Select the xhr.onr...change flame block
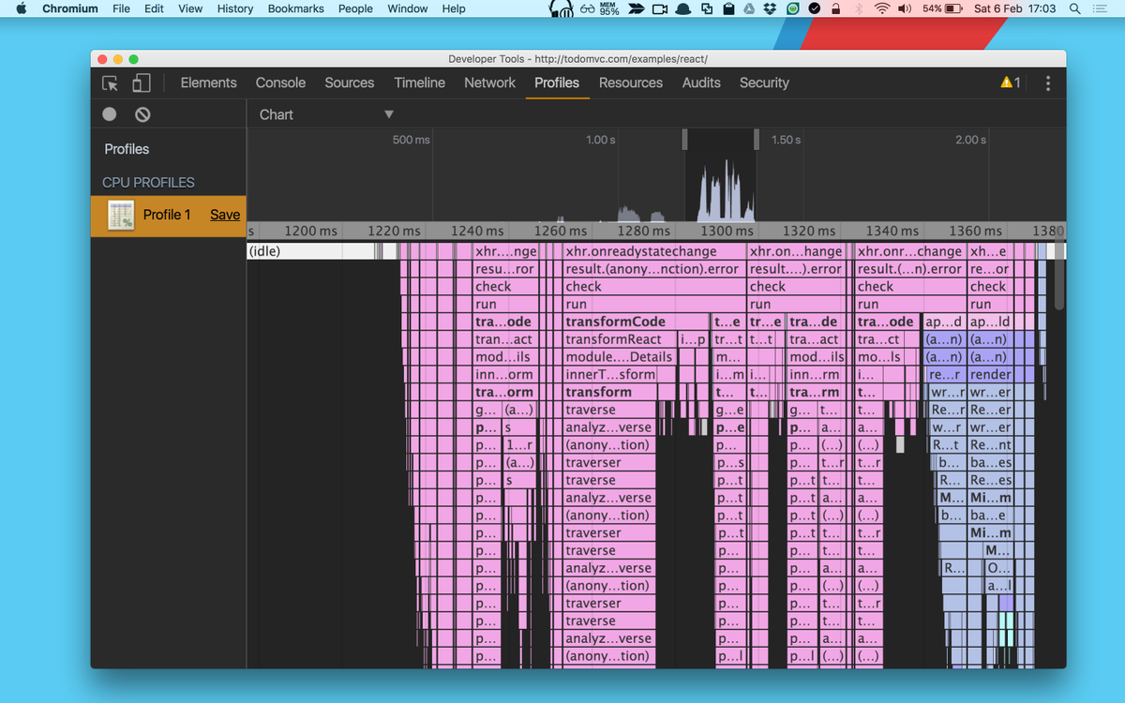Screen dimensions: 1125x703 click(x=909, y=251)
